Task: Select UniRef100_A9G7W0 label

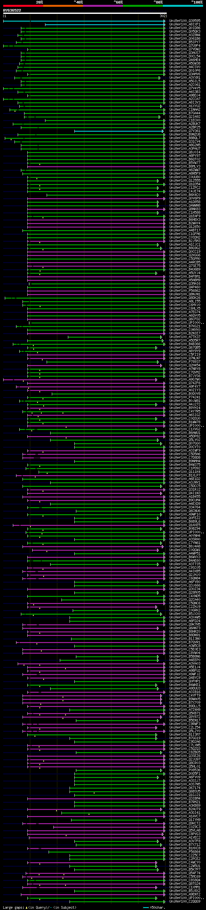Action: tap(185, 380)
